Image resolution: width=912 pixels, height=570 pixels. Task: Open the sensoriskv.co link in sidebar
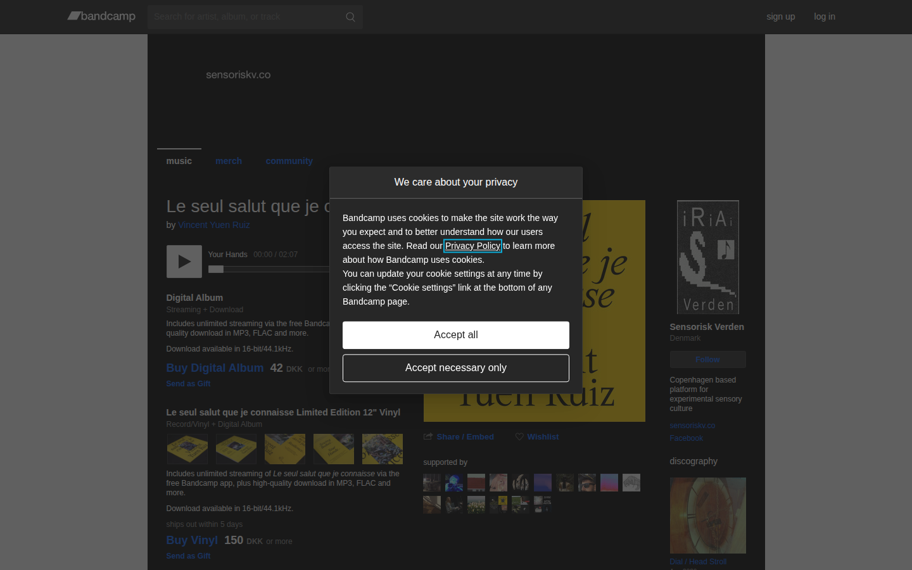(692, 426)
